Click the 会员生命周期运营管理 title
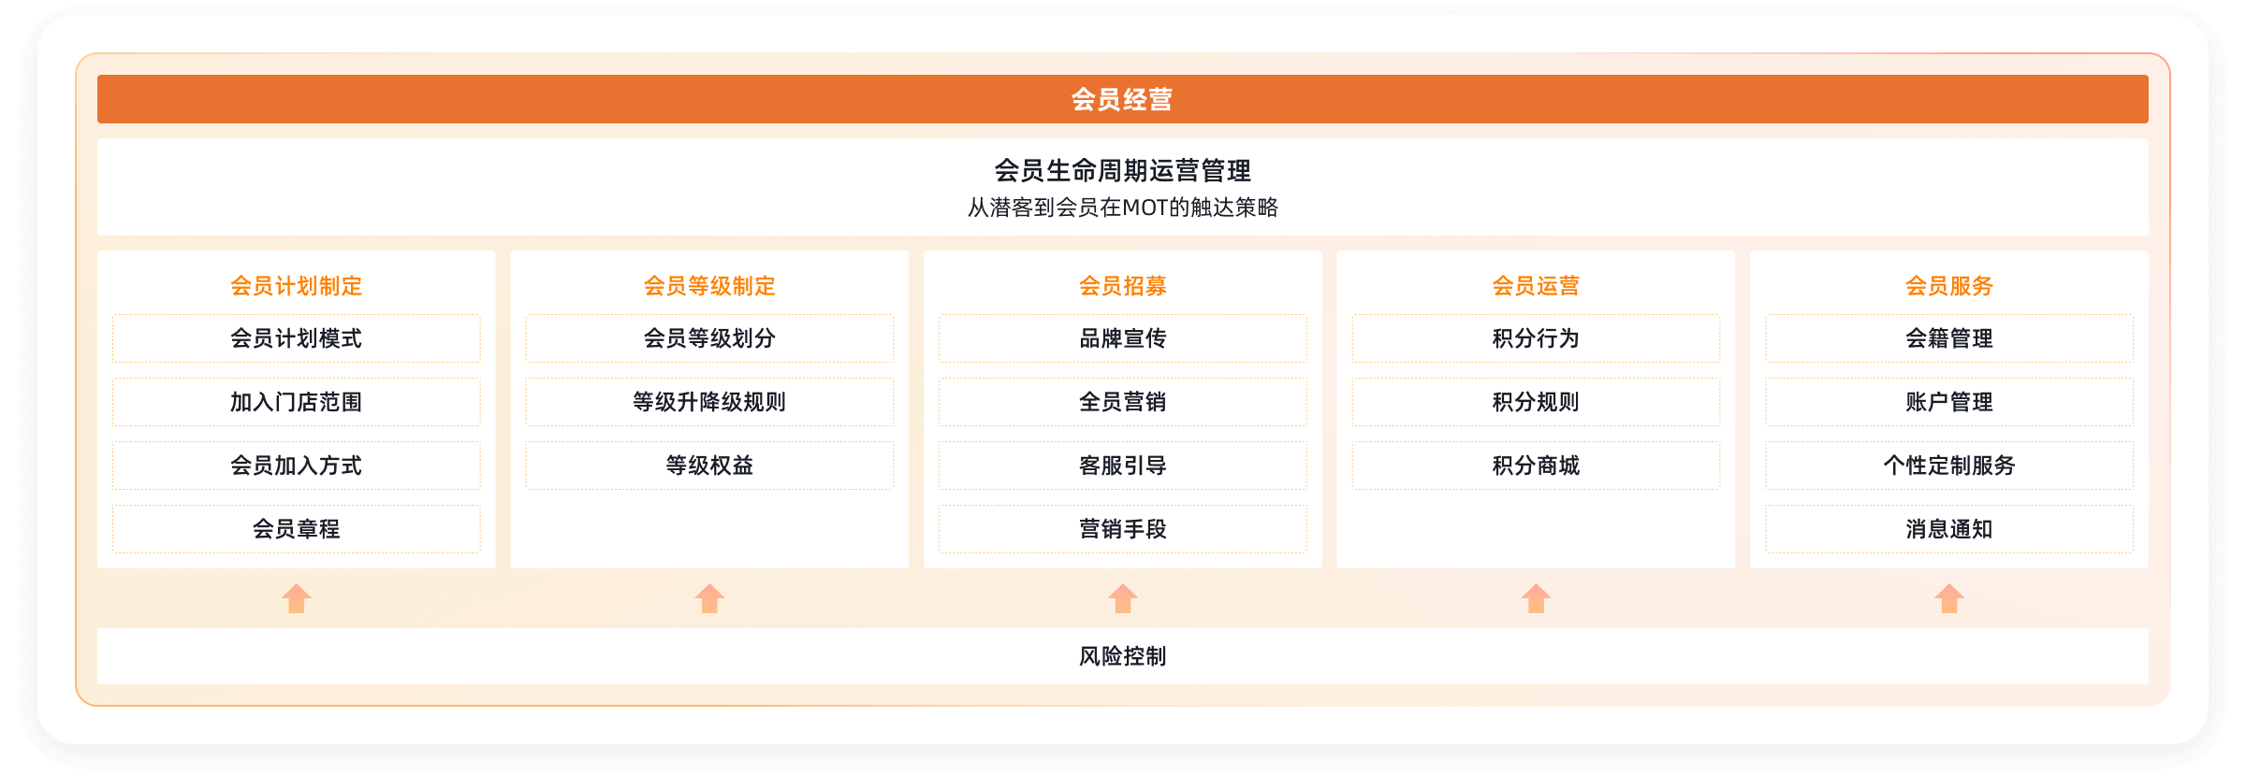The height and width of the screenshot is (774, 2246). 1122,171
